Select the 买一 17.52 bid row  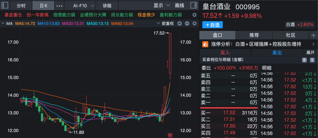point(229,113)
